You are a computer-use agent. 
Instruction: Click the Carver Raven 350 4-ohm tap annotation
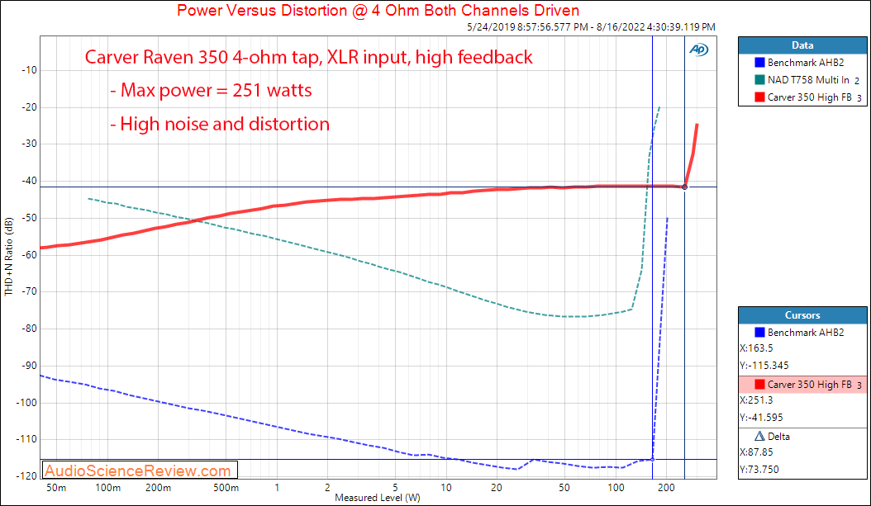pyautogui.click(x=309, y=57)
